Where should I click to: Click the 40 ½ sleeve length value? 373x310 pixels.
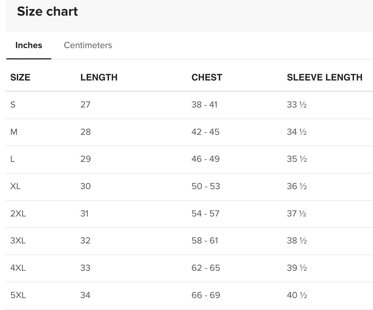[x=297, y=295]
